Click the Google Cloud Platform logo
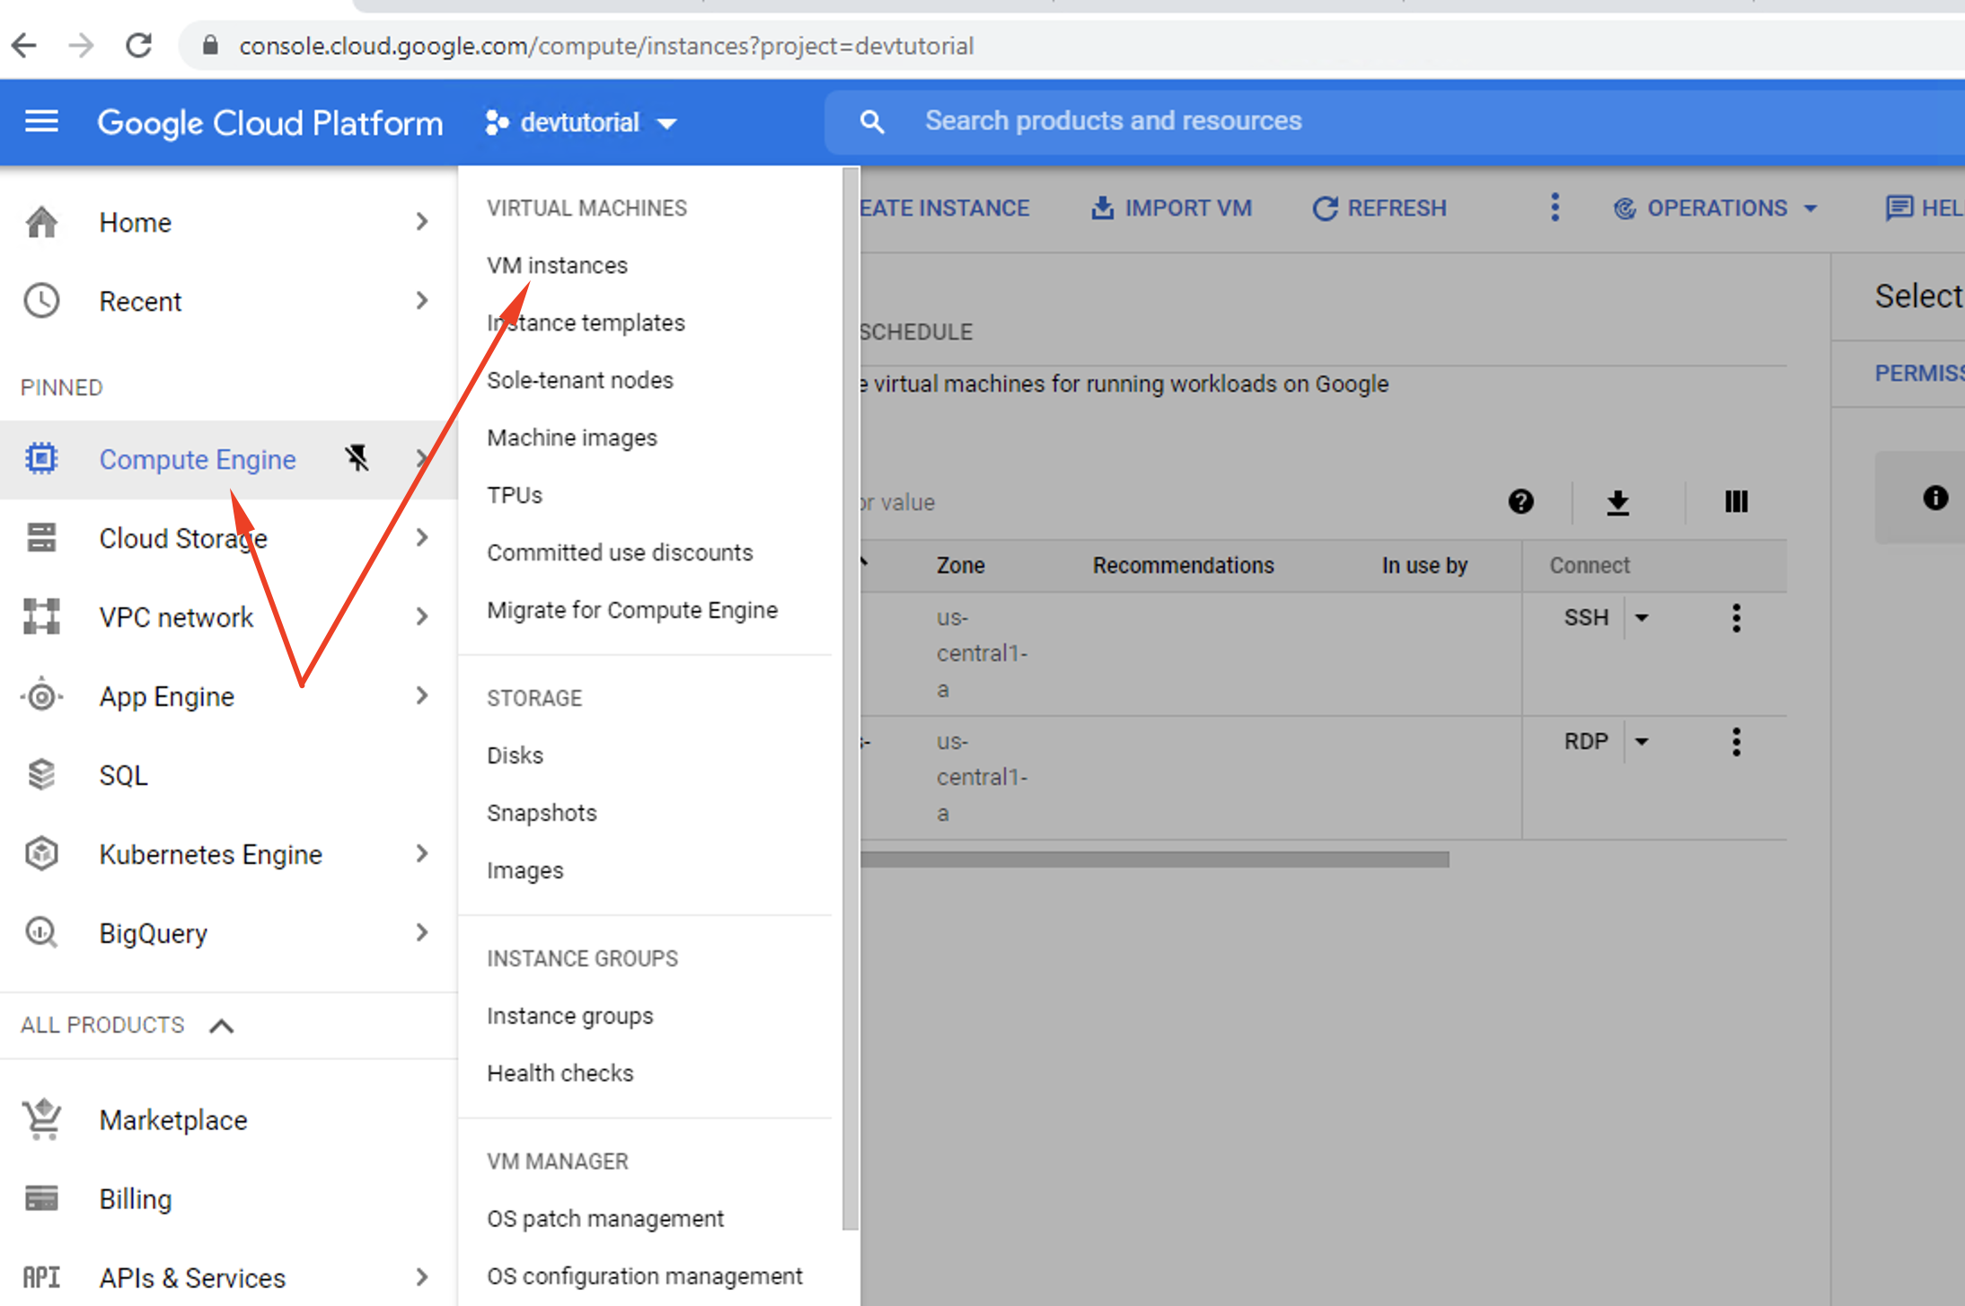The height and width of the screenshot is (1306, 1965). pos(269,123)
